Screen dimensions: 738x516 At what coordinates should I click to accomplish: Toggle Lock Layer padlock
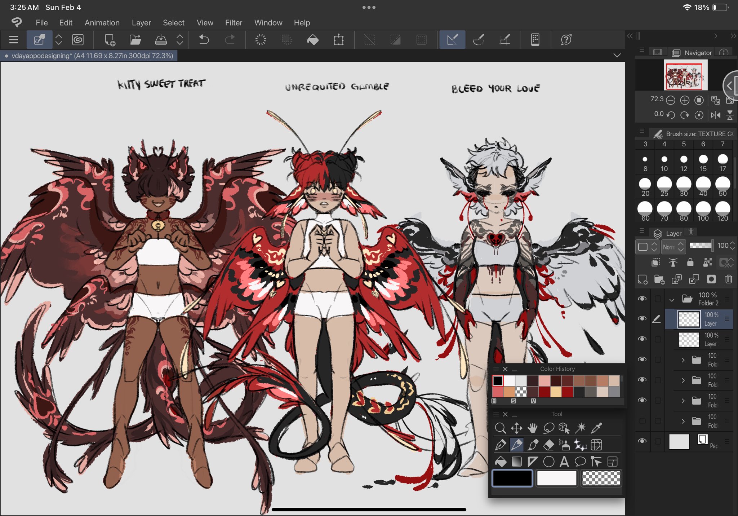click(690, 262)
